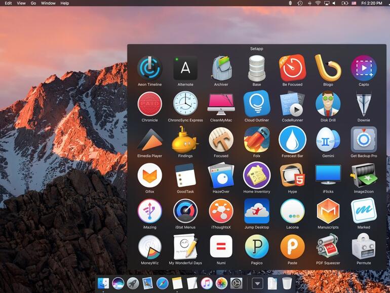Open the View menu
Image resolution: width=390 pixels, height=293 pixels.
[x=21, y=3]
